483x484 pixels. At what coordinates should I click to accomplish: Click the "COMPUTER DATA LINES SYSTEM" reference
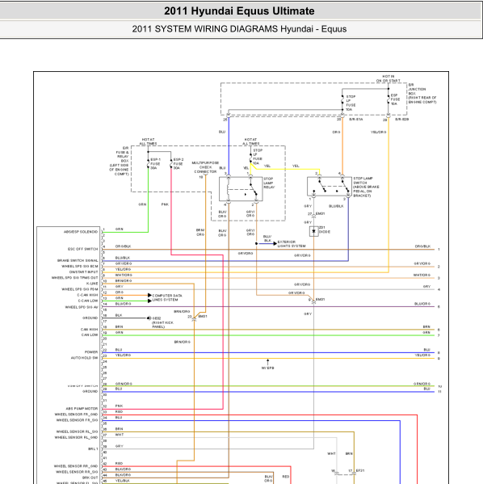166,297
